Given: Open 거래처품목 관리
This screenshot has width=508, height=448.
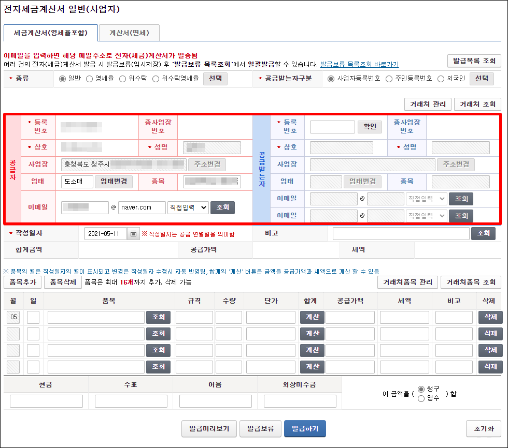Looking at the screenshot, I should pos(407,282).
